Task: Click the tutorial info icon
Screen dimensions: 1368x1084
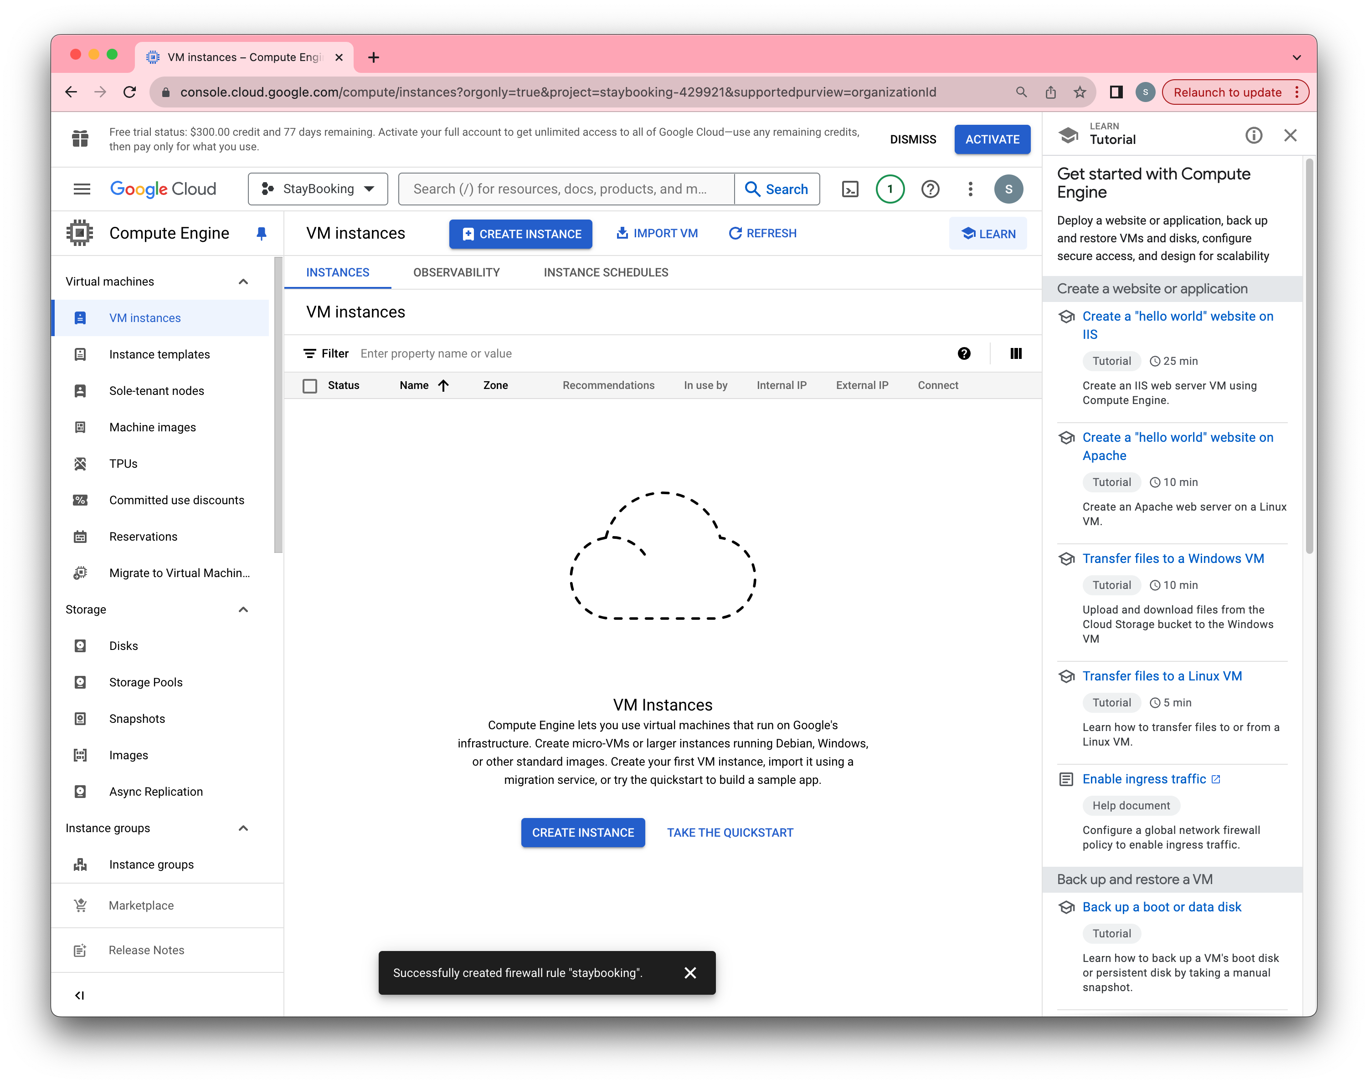Action: 1253,135
